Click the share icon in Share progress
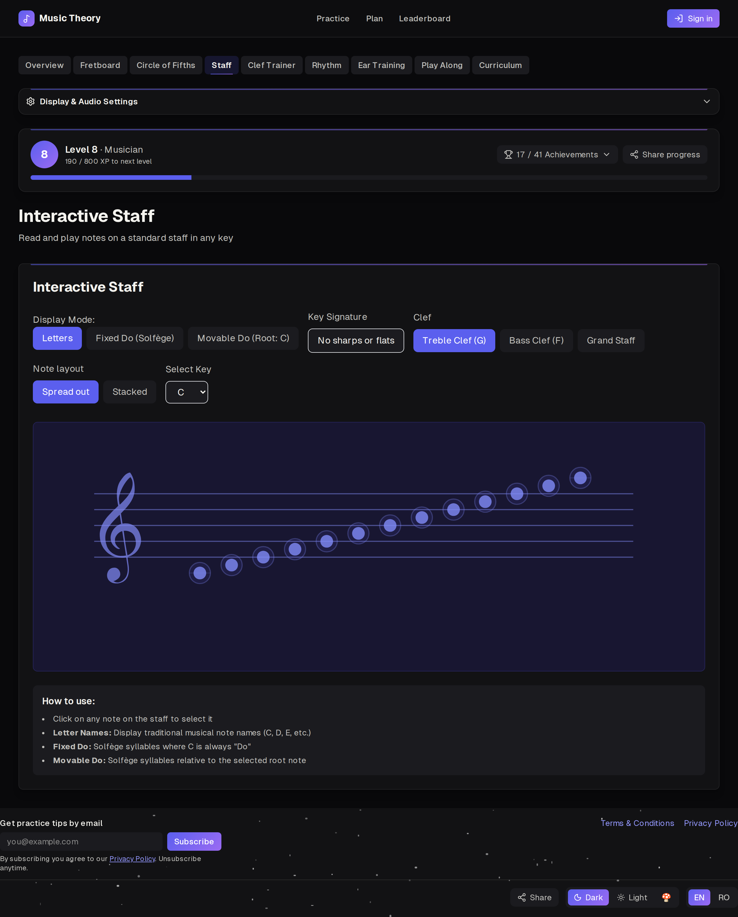738x917 pixels. click(634, 154)
